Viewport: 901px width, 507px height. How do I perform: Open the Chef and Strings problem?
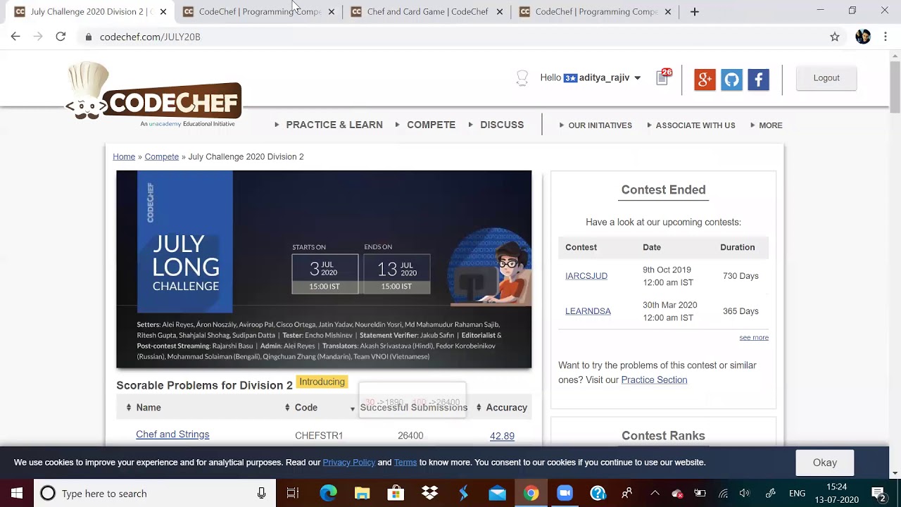[x=172, y=434]
